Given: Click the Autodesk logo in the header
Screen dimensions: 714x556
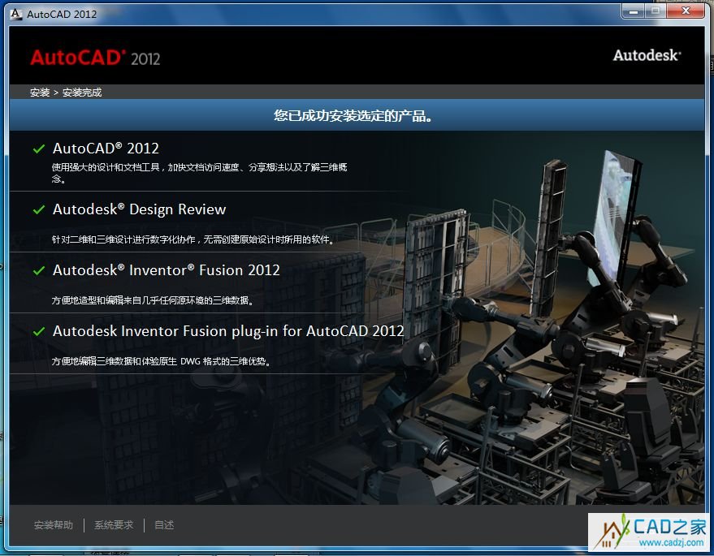Looking at the screenshot, I should pos(647,55).
